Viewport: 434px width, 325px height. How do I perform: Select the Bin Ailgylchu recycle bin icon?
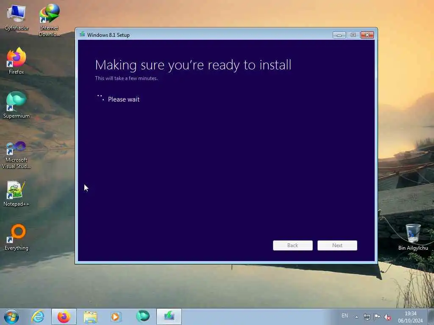pyautogui.click(x=413, y=237)
